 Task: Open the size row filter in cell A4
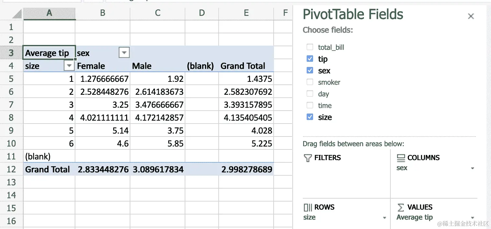click(x=69, y=66)
